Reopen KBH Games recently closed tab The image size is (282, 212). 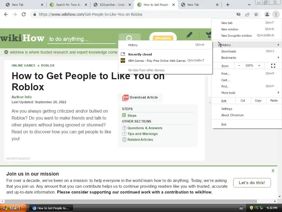click(165, 60)
